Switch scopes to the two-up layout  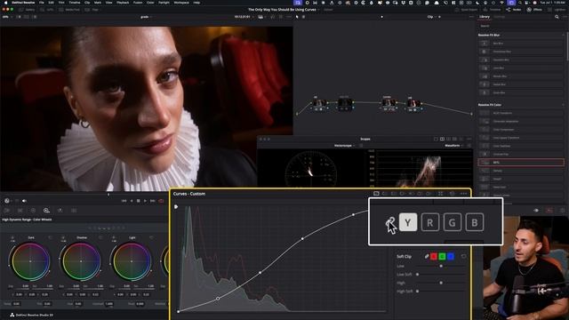(x=442, y=139)
